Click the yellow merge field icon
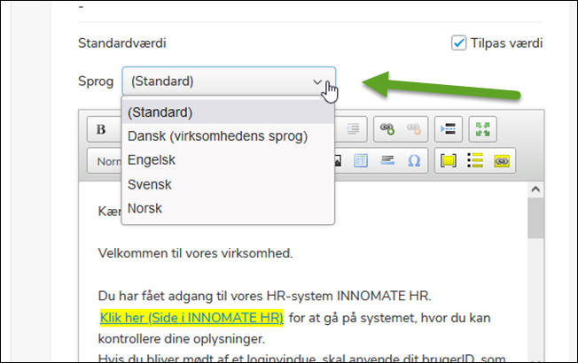Image resolution: width=578 pixels, height=363 pixels. click(449, 162)
